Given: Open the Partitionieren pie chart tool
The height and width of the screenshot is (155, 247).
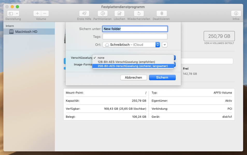Looking at the screenshot, I should [102, 13].
